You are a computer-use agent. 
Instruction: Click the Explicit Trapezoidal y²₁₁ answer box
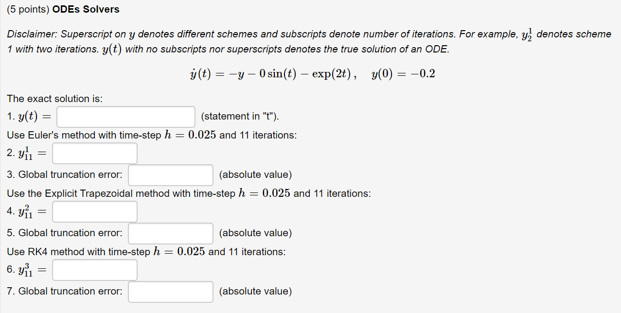(94, 211)
